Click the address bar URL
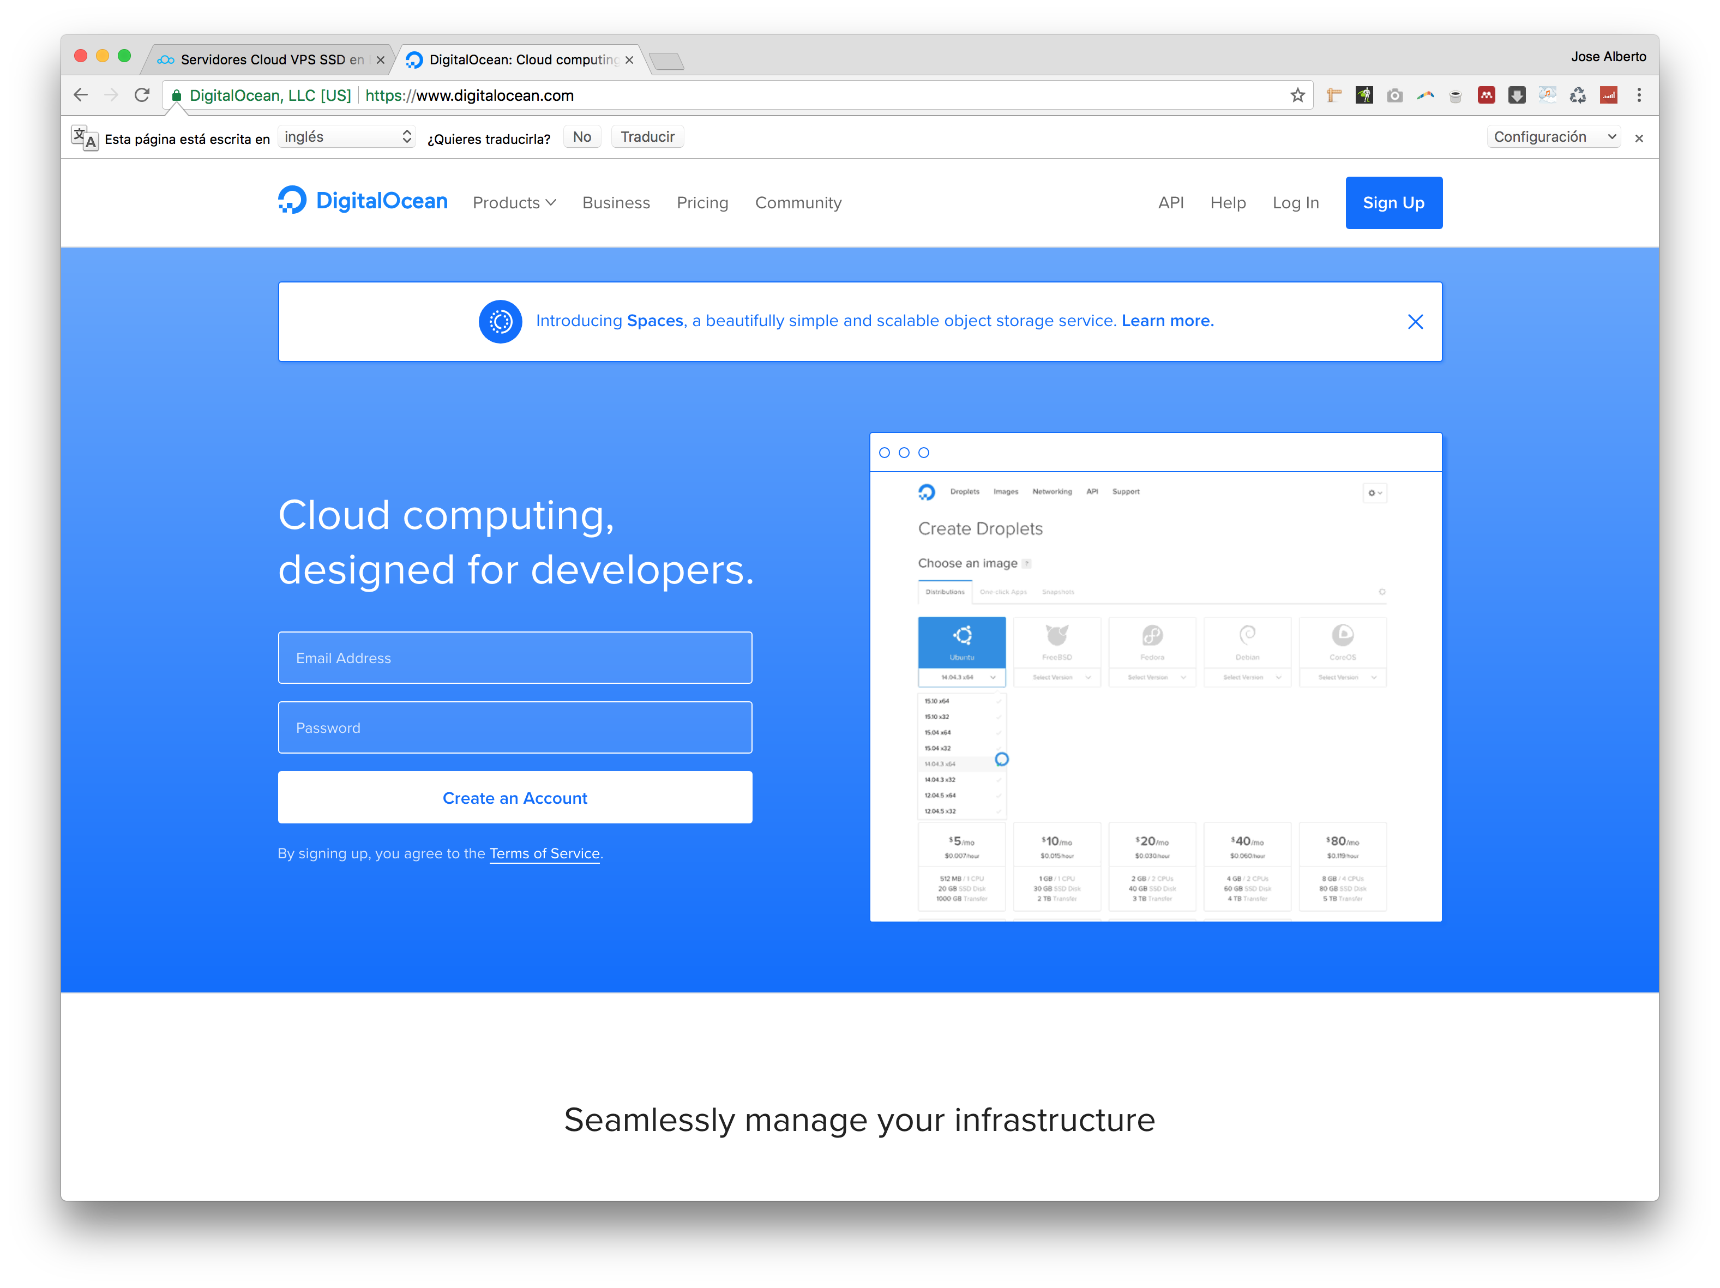Viewport: 1720px width, 1288px height. [469, 95]
